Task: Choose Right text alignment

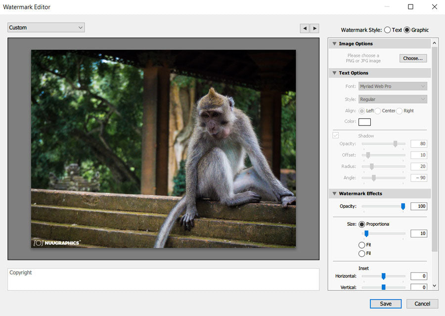Action: coord(399,111)
